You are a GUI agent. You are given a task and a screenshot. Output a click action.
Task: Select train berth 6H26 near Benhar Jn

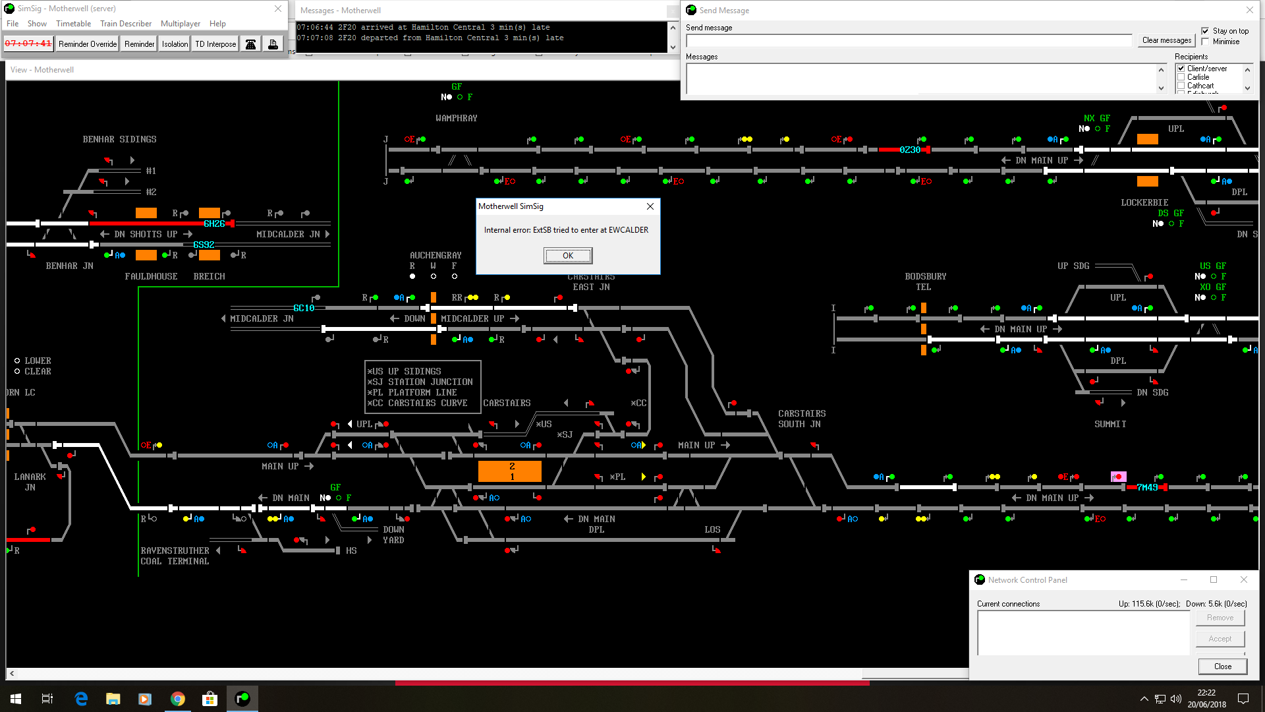(x=214, y=224)
